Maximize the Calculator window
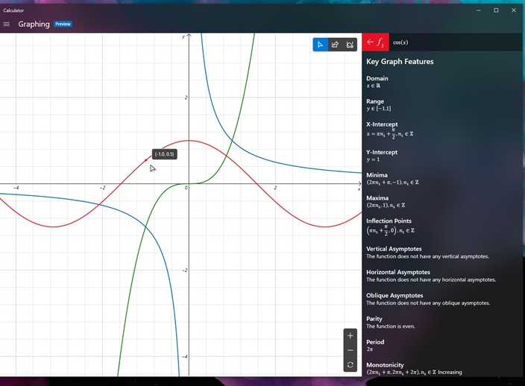The image size is (525, 386). (x=496, y=10)
